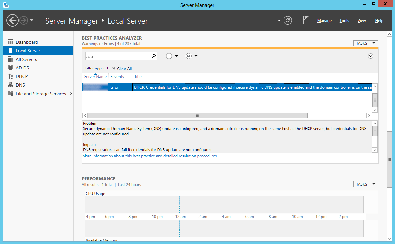
Task: Clear All applied filters
Action: (122, 68)
